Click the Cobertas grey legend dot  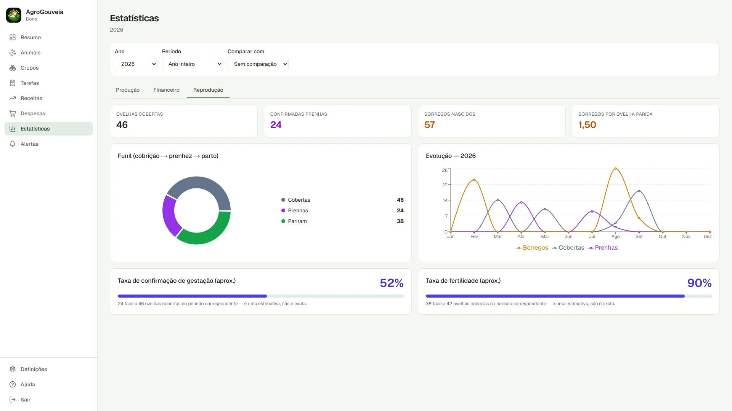(x=283, y=200)
